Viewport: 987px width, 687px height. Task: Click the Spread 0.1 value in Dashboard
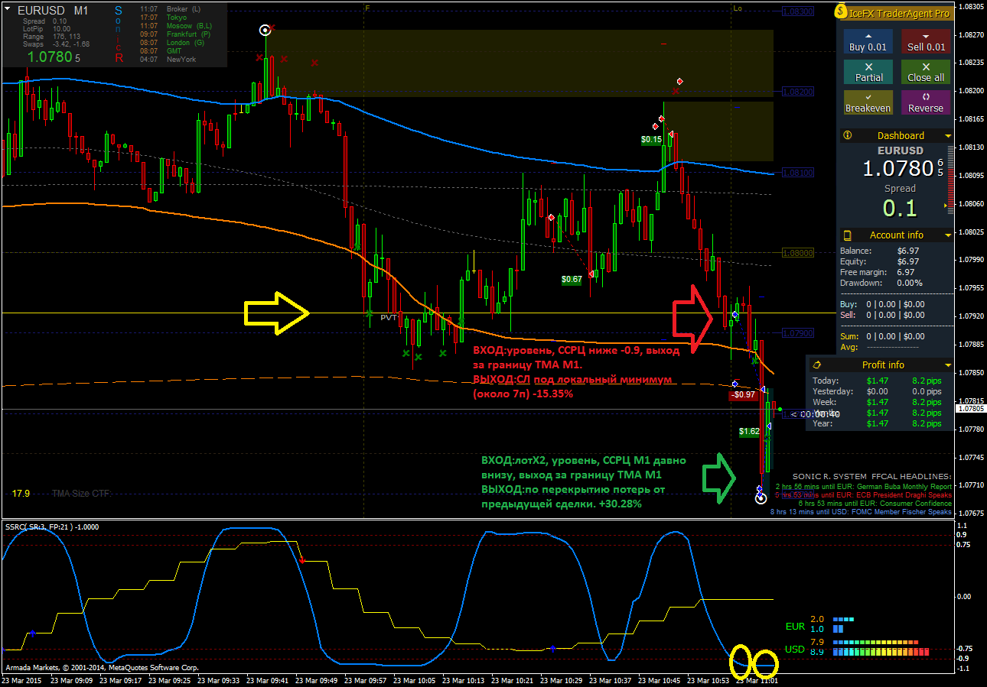tap(900, 207)
